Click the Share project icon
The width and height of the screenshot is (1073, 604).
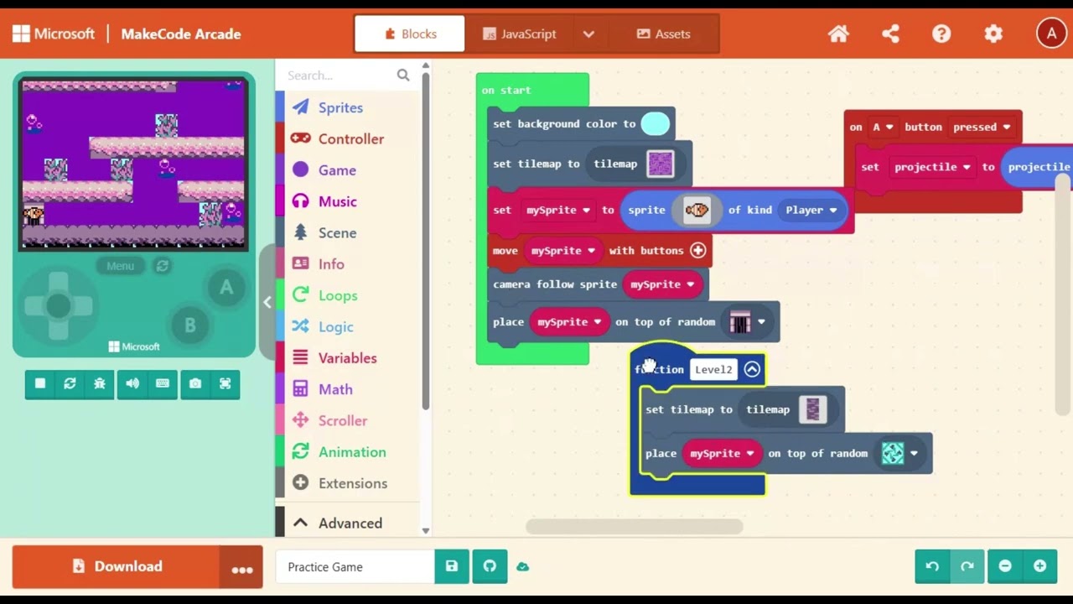(x=890, y=34)
